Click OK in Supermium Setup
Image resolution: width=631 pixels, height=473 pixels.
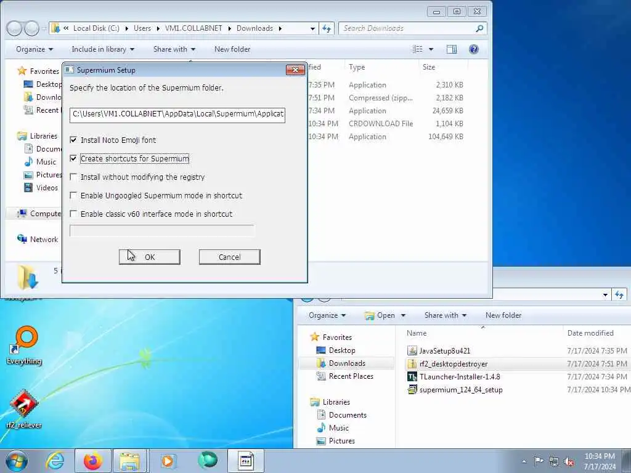149,257
